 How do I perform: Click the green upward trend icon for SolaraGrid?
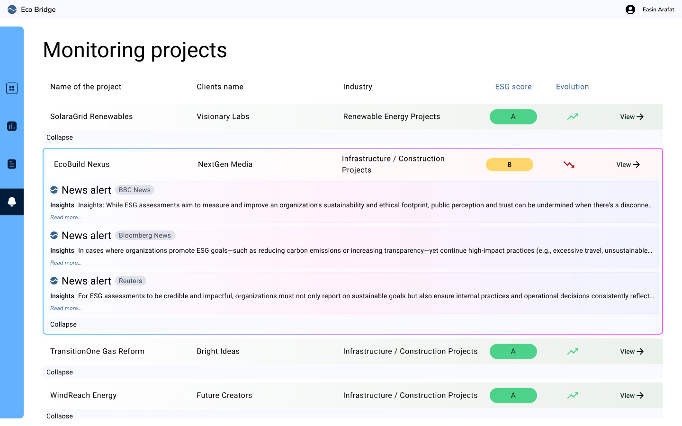tap(573, 116)
